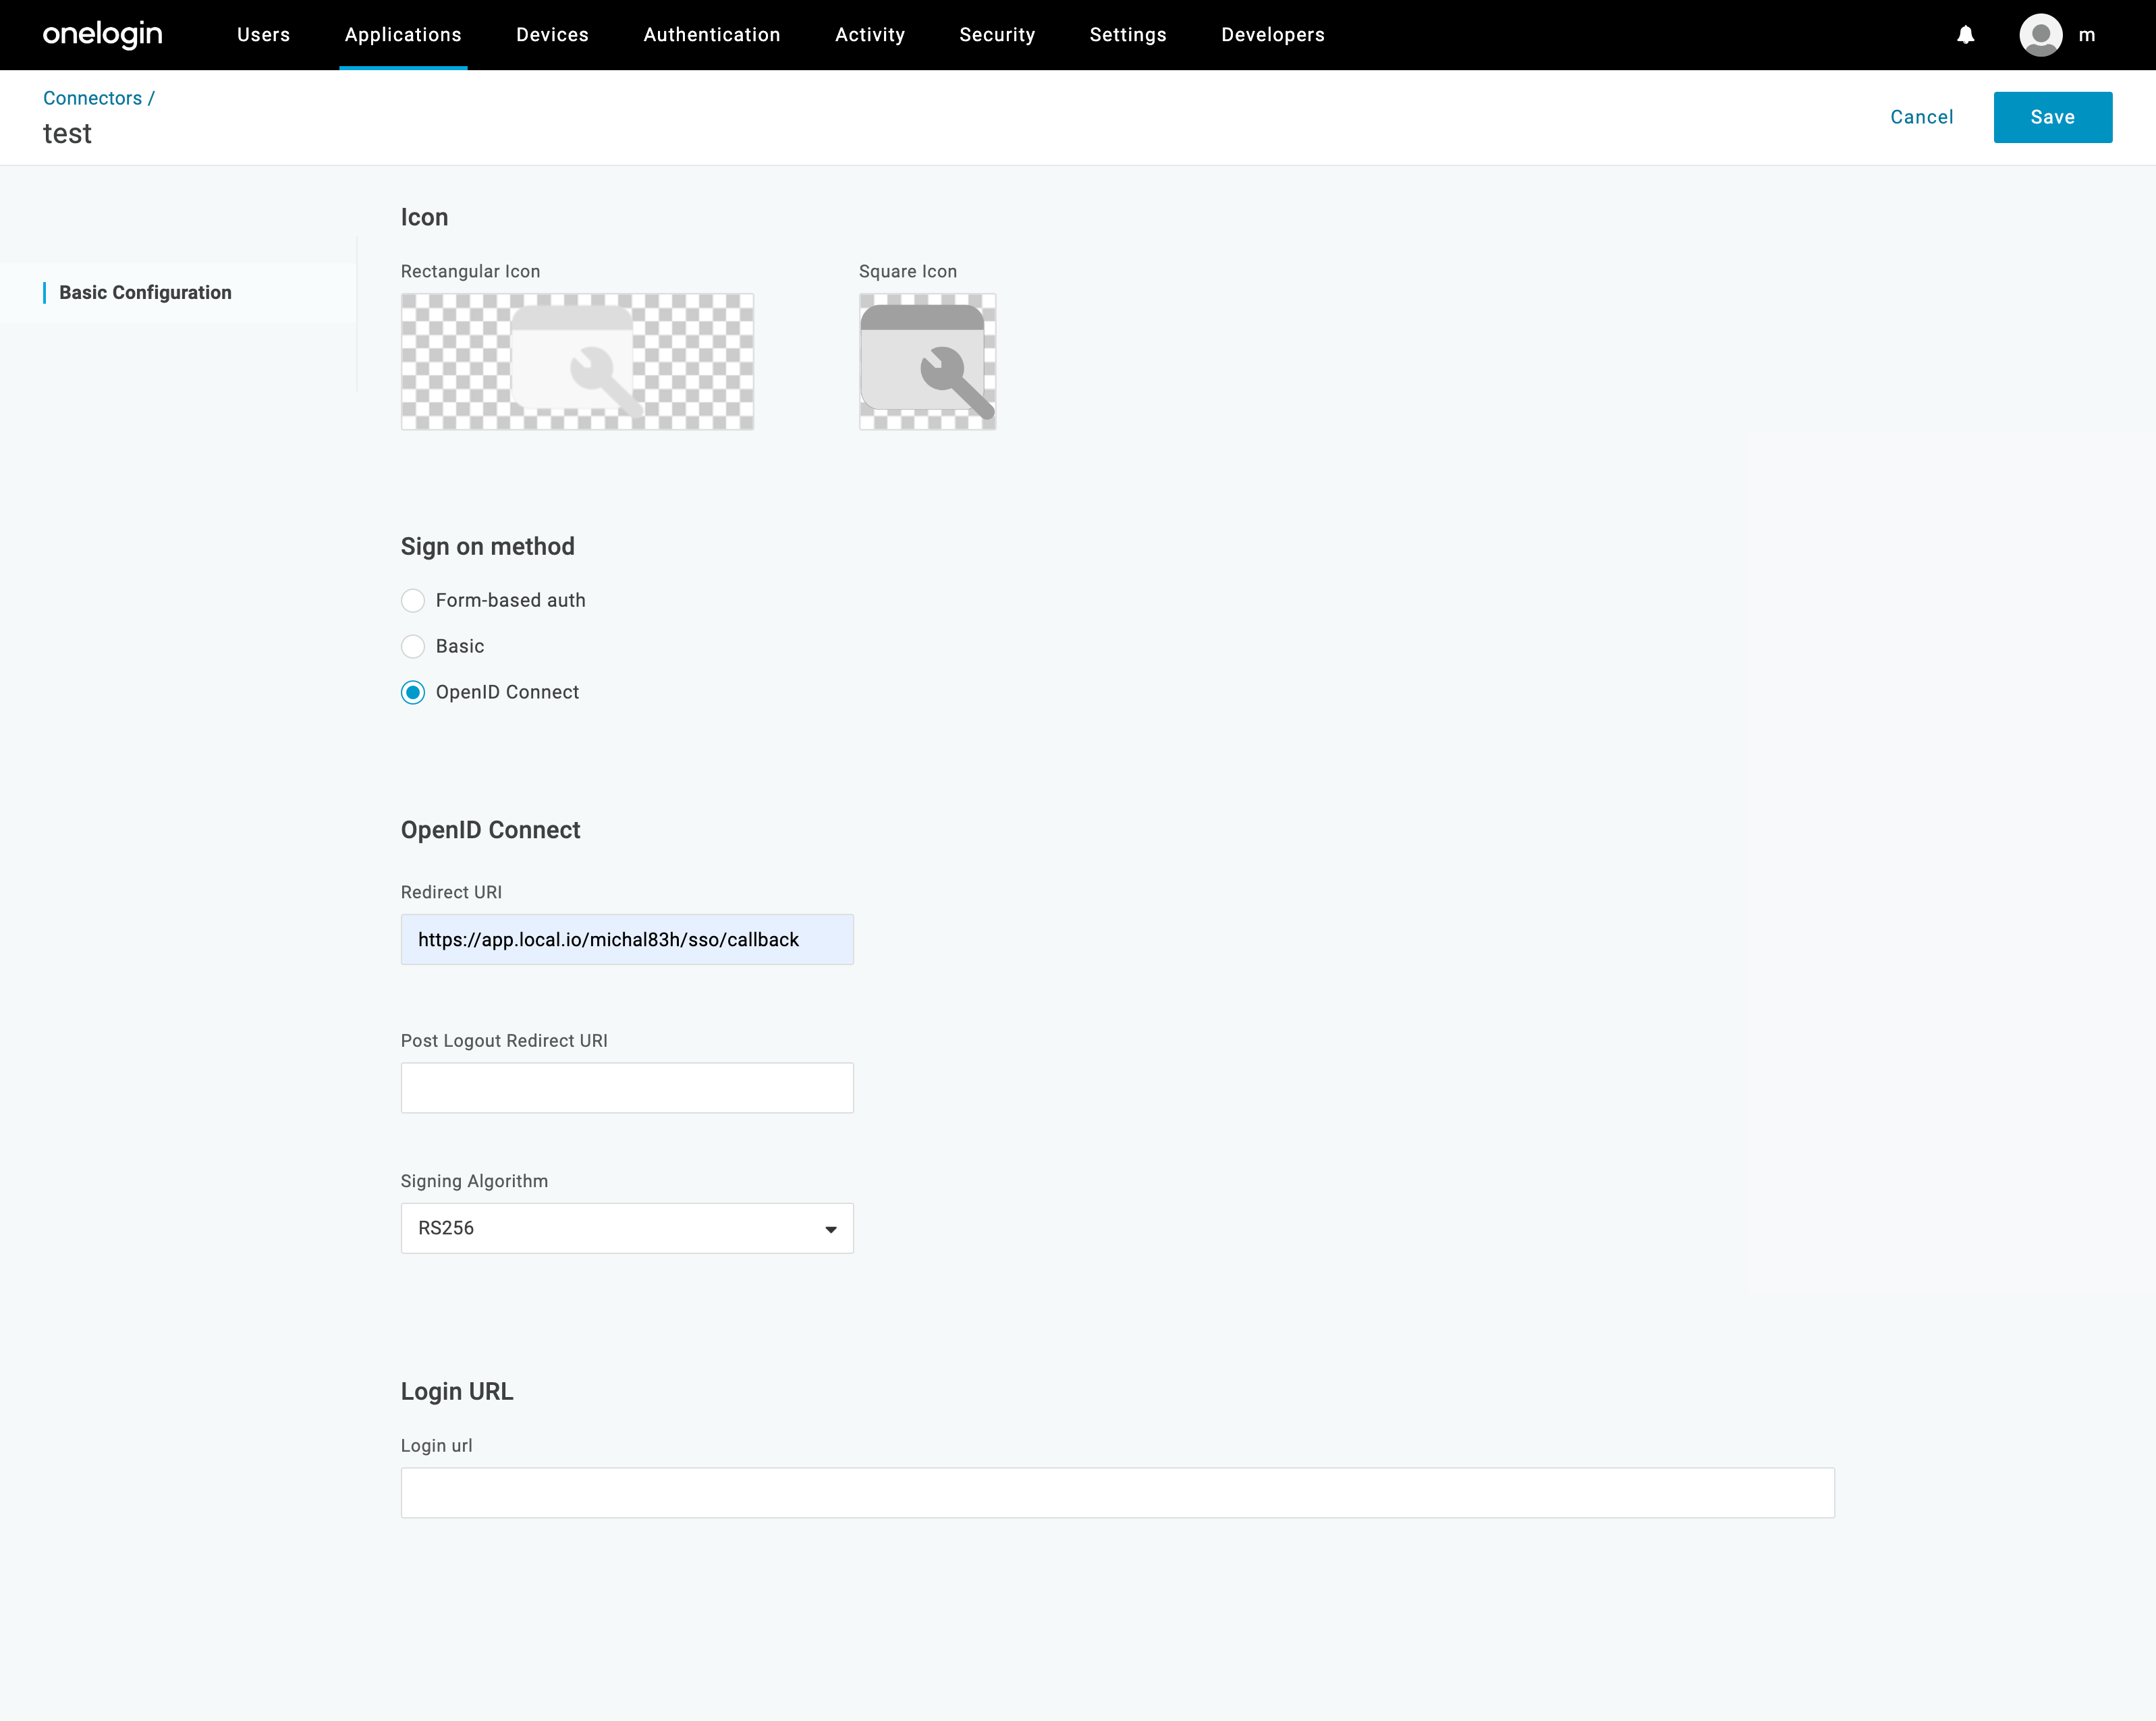
Task: Click the Login url input field
Action: (x=1117, y=1493)
